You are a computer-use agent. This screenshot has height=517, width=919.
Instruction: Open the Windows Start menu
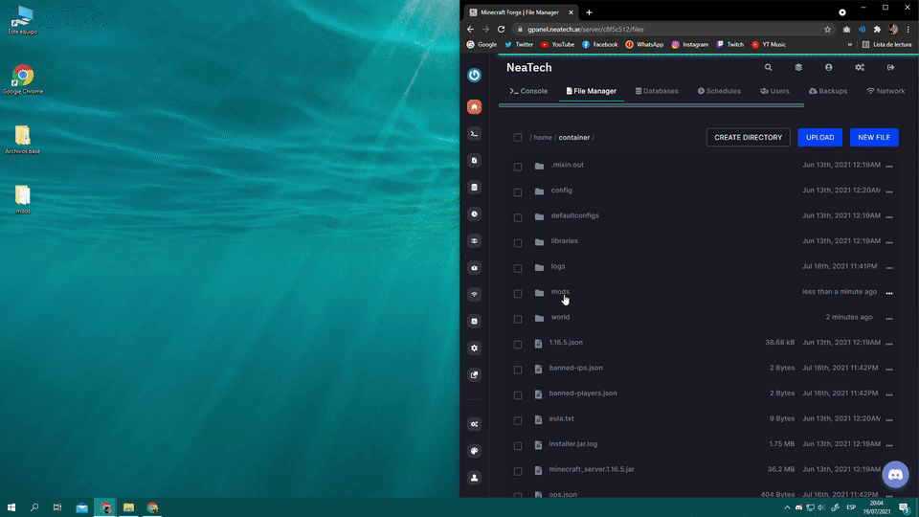[x=11, y=507]
